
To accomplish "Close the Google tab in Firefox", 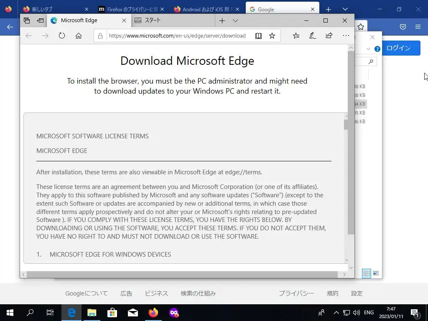I will [313, 9].
